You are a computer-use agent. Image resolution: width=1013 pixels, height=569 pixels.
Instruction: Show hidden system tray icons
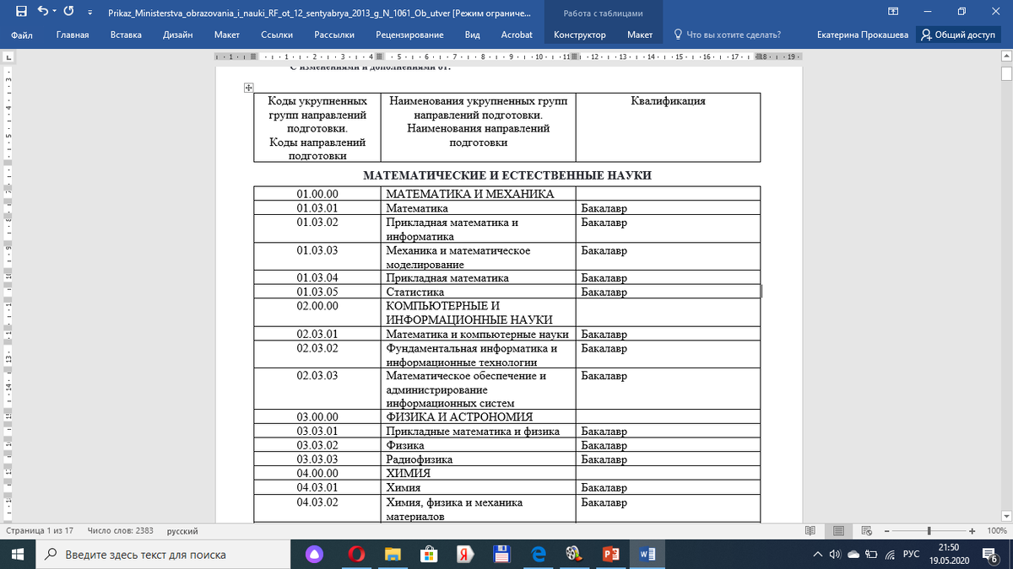[x=817, y=554]
